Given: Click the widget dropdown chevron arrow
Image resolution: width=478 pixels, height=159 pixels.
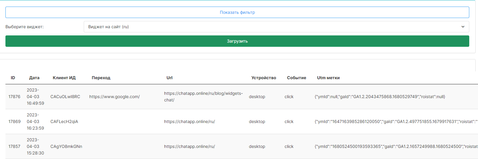Looking at the screenshot, I should (x=463, y=27).
